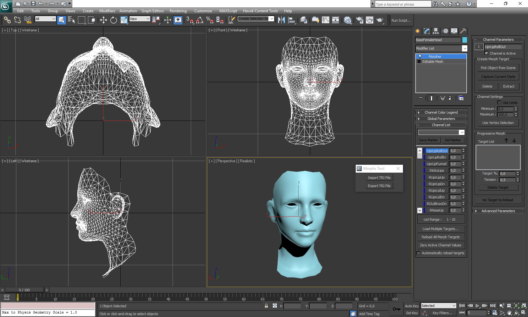This screenshot has height=317, width=528.
Task: Enable the Use Limits checkbox
Action: pyautogui.click(x=499, y=103)
